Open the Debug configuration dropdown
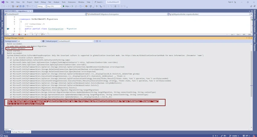This screenshot has width=257, height=137. [x=42, y=6]
